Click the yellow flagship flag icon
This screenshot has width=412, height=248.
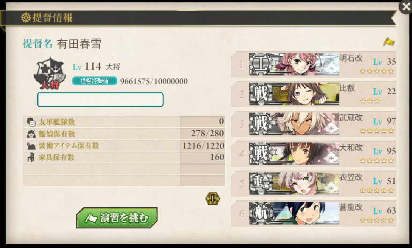(x=389, y=42)
